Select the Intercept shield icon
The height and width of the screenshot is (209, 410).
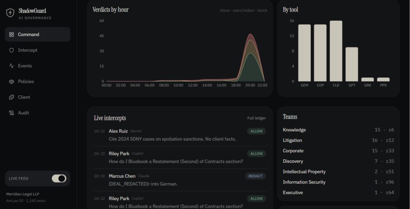coord(11,50)
